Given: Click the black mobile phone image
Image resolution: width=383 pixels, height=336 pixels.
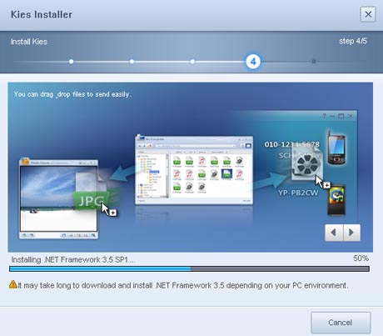Looking at the screenshot, I should (x=336, y=148).
